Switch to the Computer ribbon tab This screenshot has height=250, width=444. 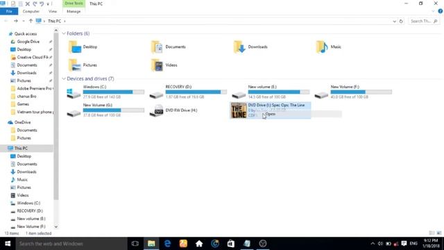click(31, 11)
